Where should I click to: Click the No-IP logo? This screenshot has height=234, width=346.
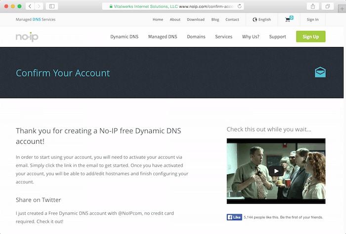(x=27, y=37)
